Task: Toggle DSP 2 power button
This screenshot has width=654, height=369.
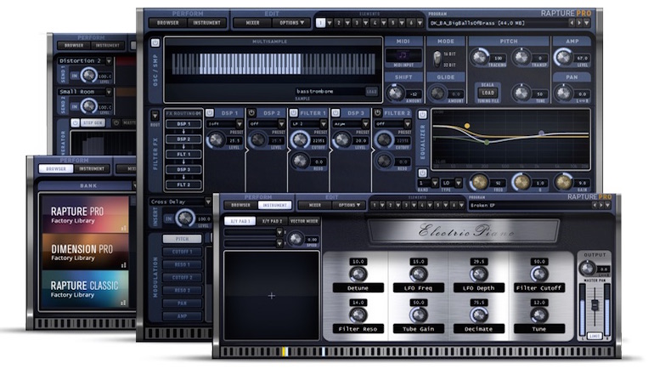Action: point(251,113)
